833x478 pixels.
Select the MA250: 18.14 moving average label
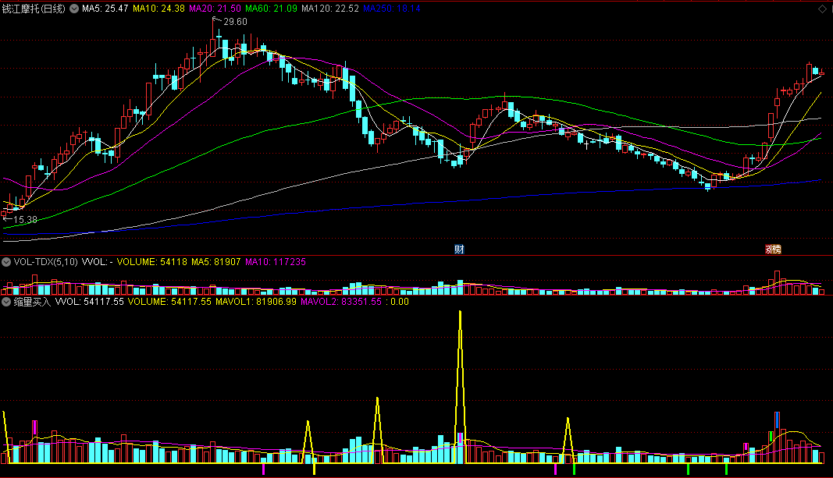[x=392, y=9]
